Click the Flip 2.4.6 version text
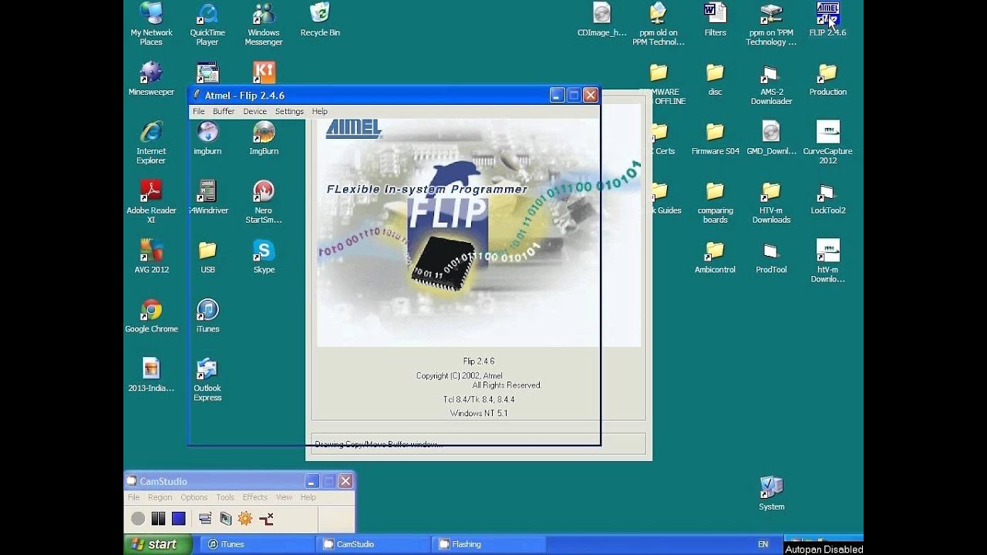Screen dimensions: 987x555 pos(478,361)
